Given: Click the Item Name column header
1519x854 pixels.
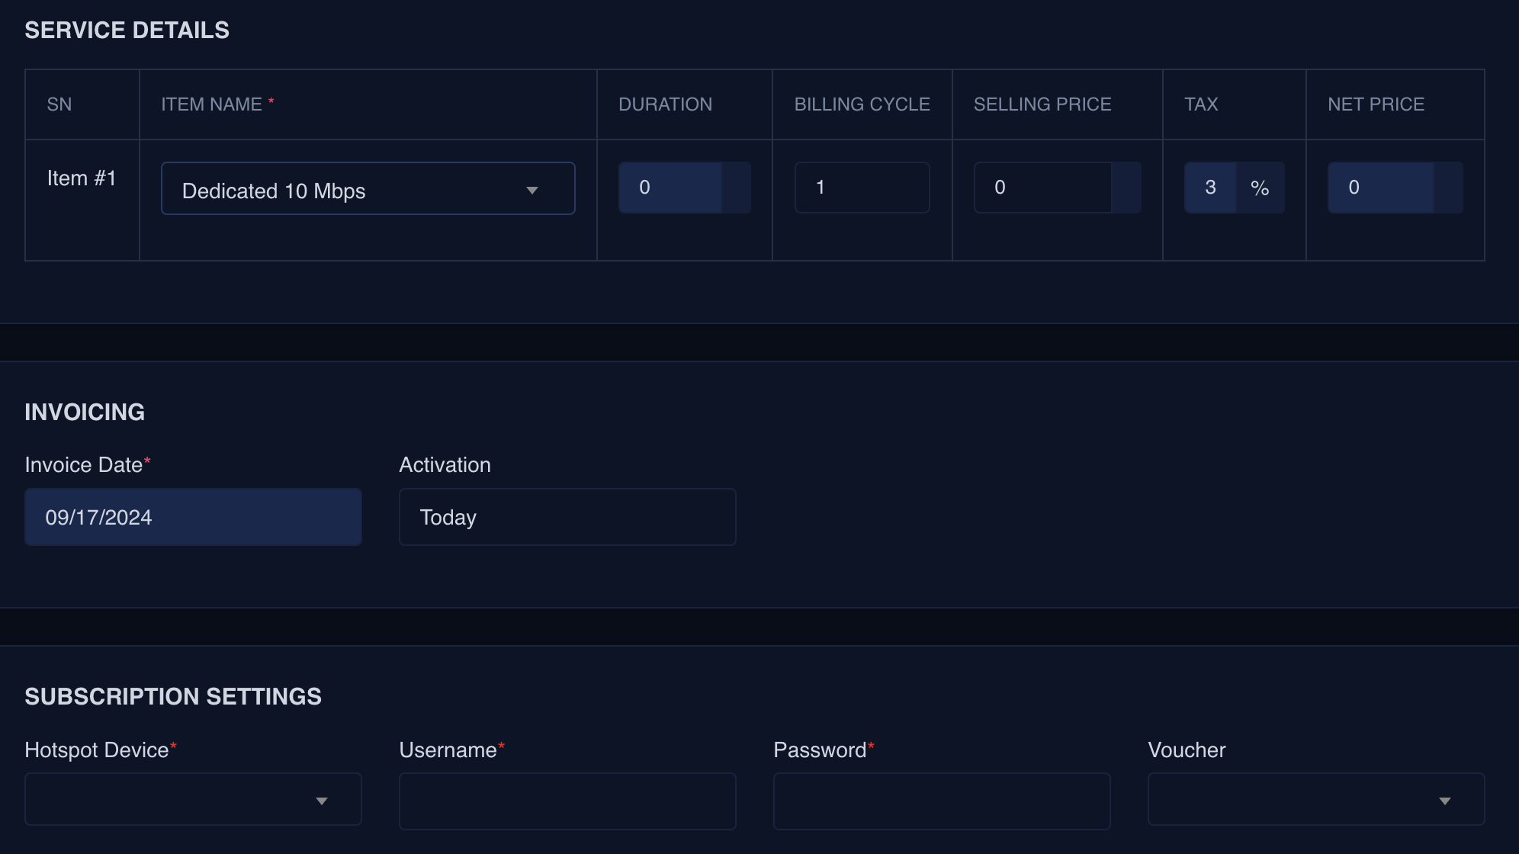Looking at the screenshot, I should pyautogui.click(x=211, y=104).
